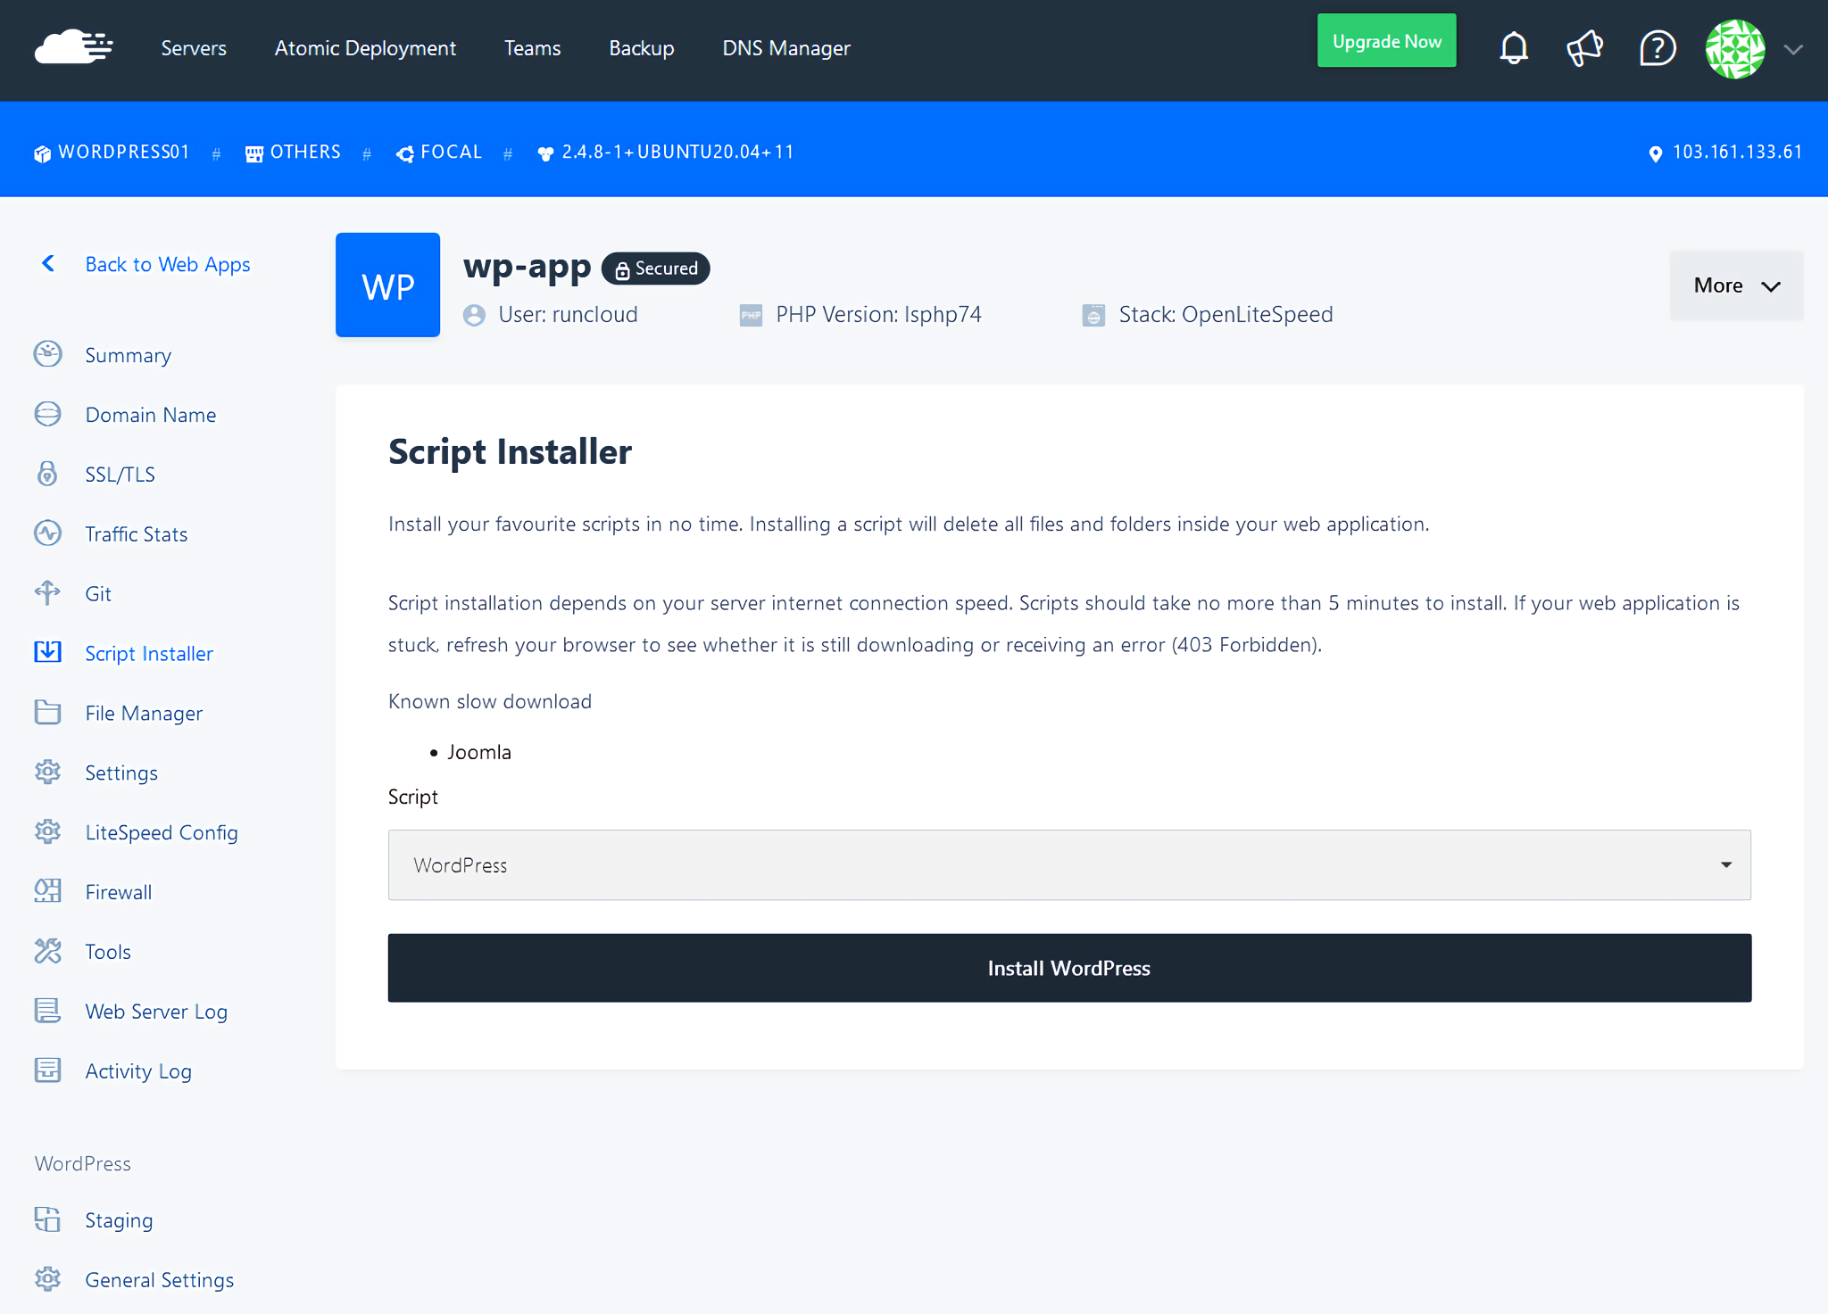
Task: Open the Git section
Action: (98, 593)
